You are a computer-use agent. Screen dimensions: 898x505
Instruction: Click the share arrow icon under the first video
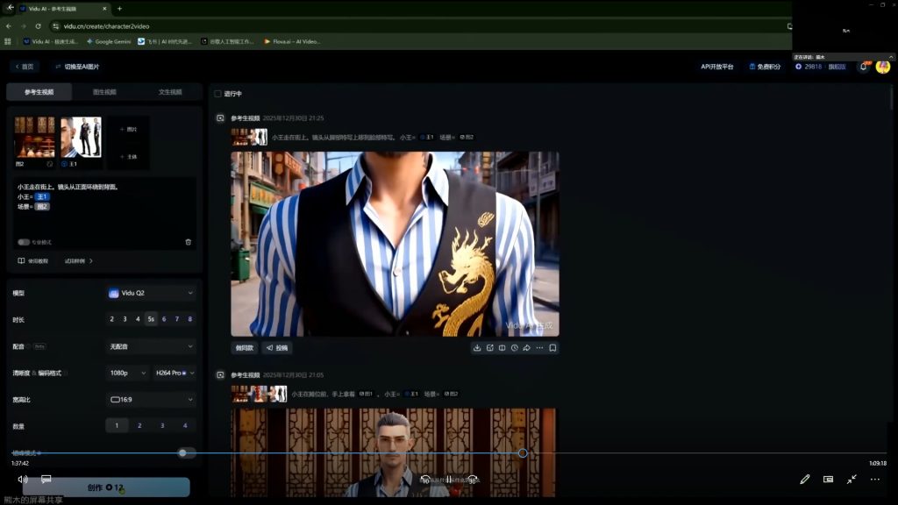[x=526, y=348]
